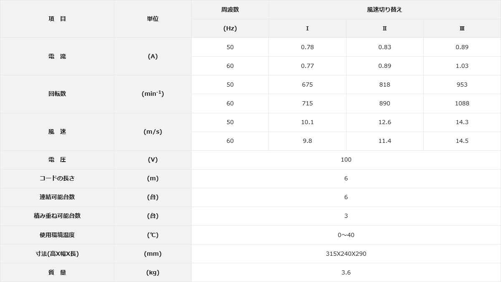Select the 3.6 mass value cell
The image size is (501, 282).
tap(346, 272)
